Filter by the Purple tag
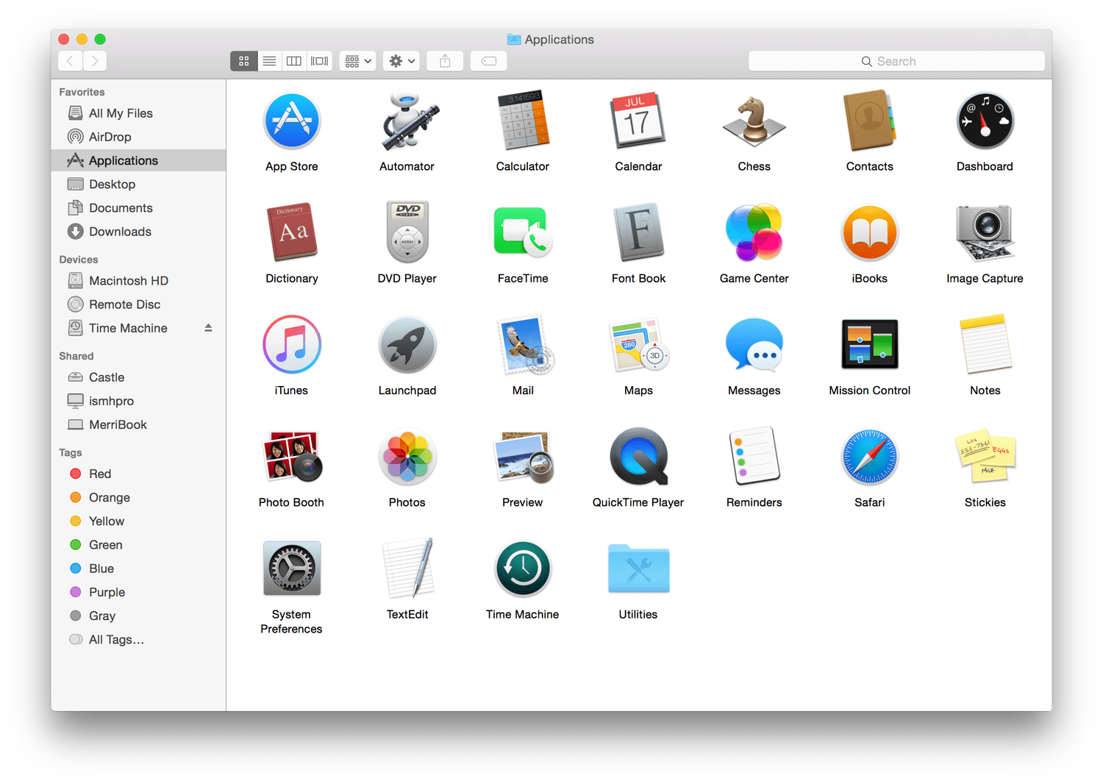Screen dimensions: 1103x784 [138, 592]
